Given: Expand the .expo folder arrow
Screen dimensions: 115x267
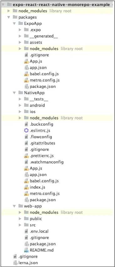Looking at the screenshot, I should 20,30.
